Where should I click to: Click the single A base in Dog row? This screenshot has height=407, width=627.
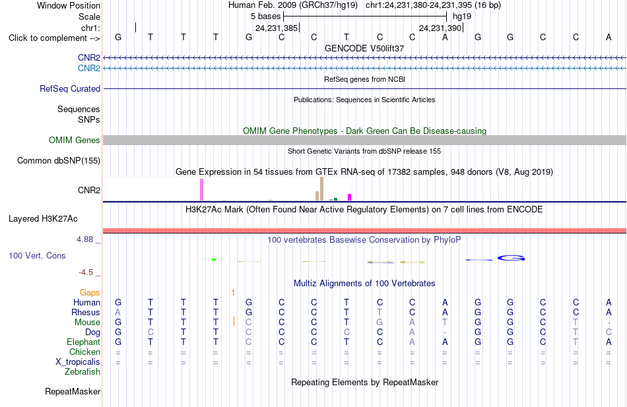pos(412,332)
